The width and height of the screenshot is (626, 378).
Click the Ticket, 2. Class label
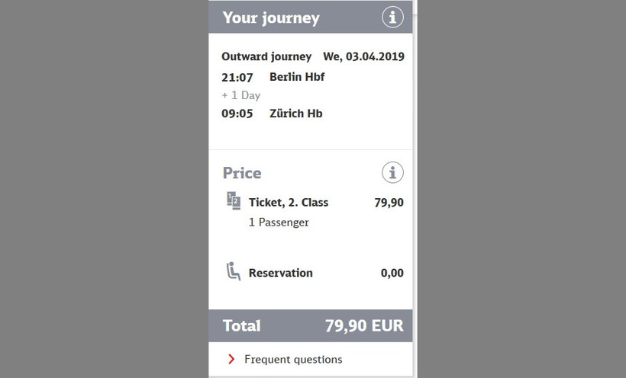tap(289, 202)
